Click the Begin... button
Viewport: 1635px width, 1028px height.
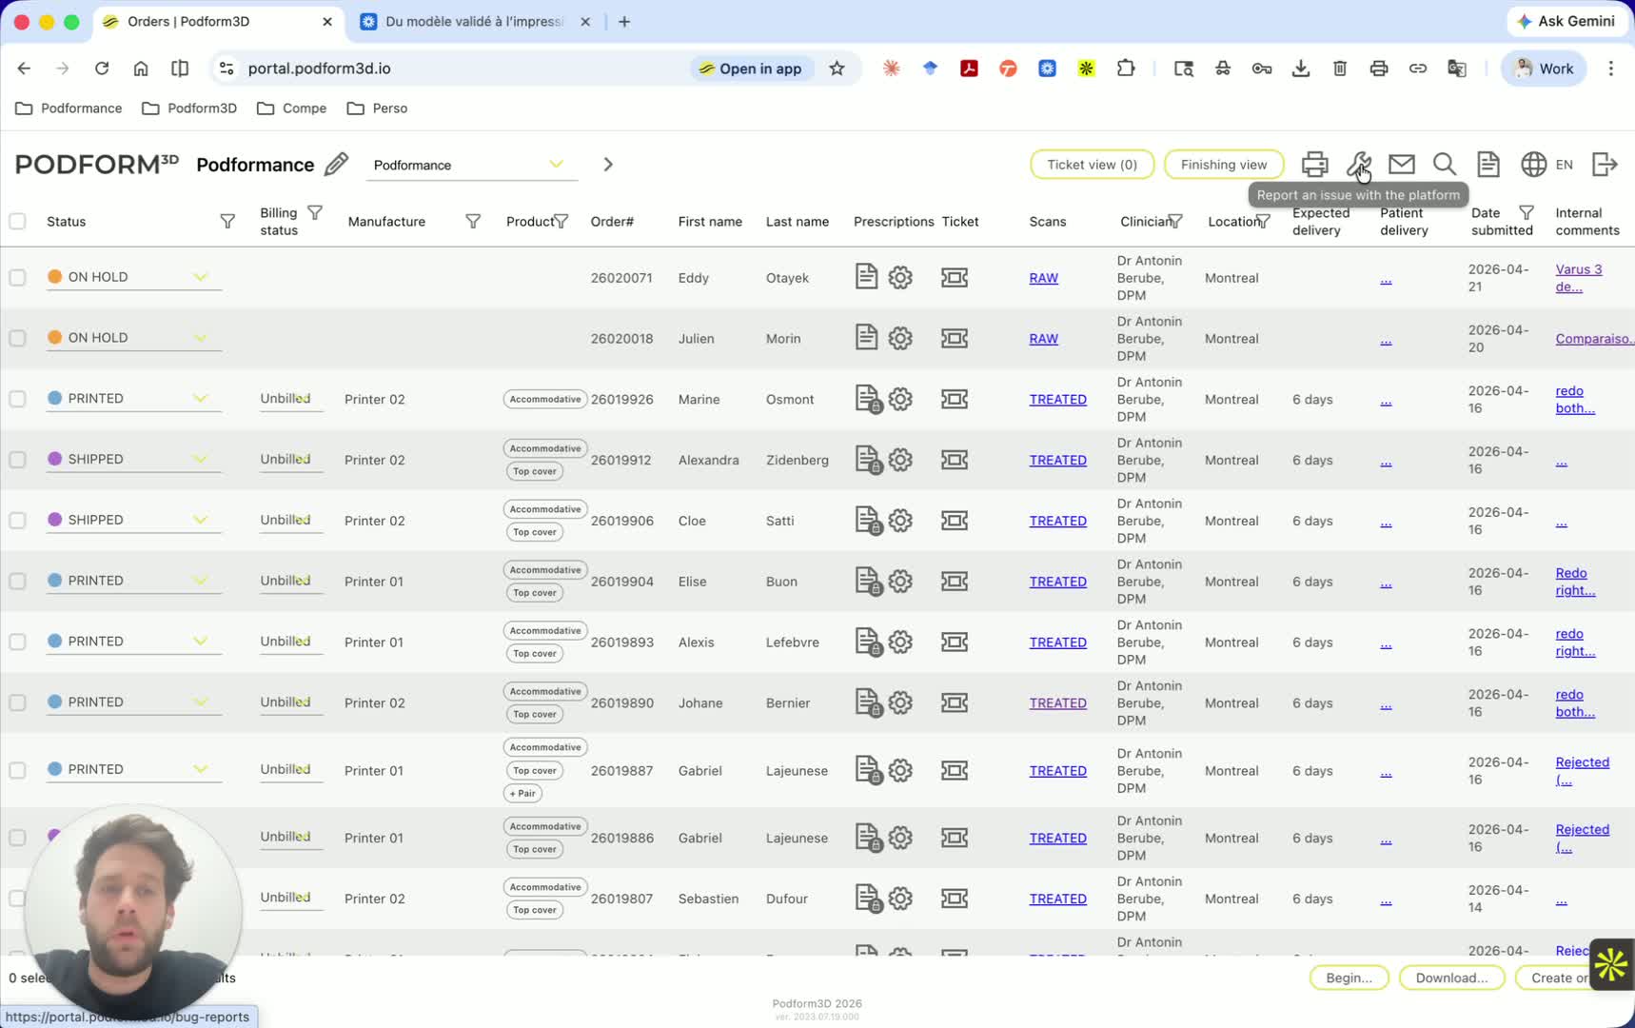click(x=1349, y=978)
